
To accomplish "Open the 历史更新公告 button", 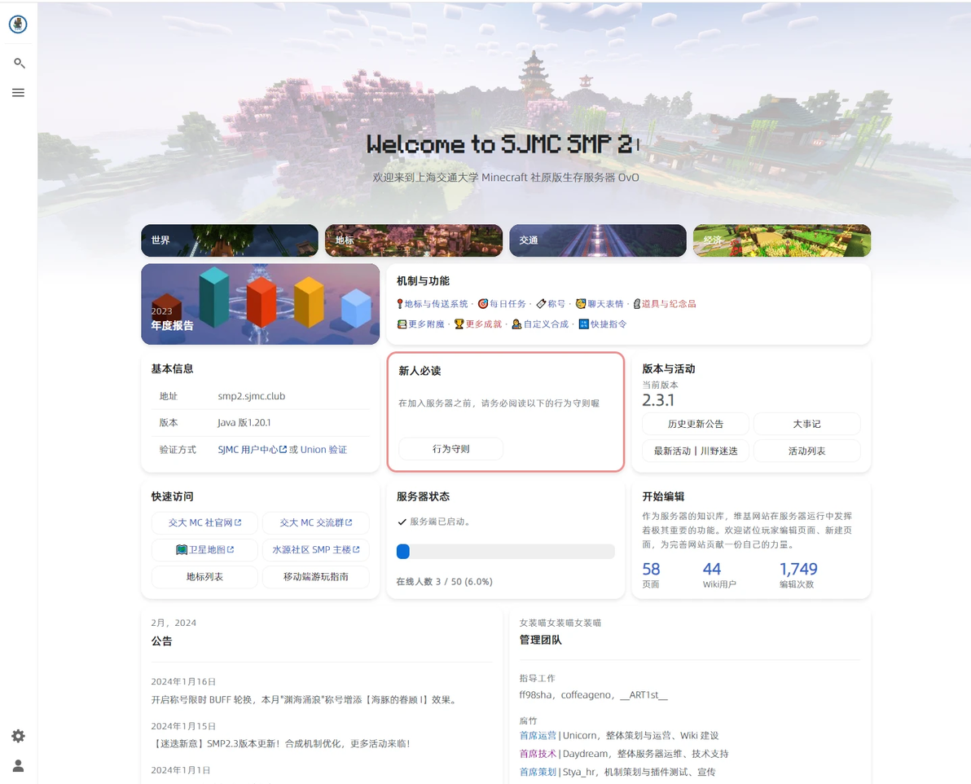I will (696, 424).
